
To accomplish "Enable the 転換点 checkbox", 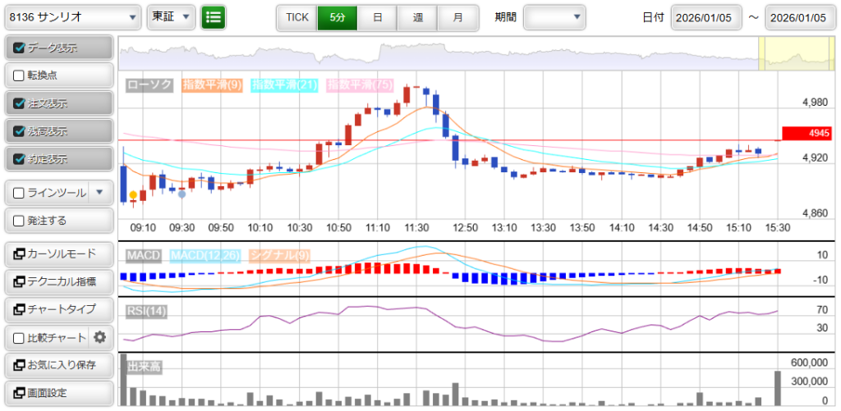I will (x=20, y=75).
